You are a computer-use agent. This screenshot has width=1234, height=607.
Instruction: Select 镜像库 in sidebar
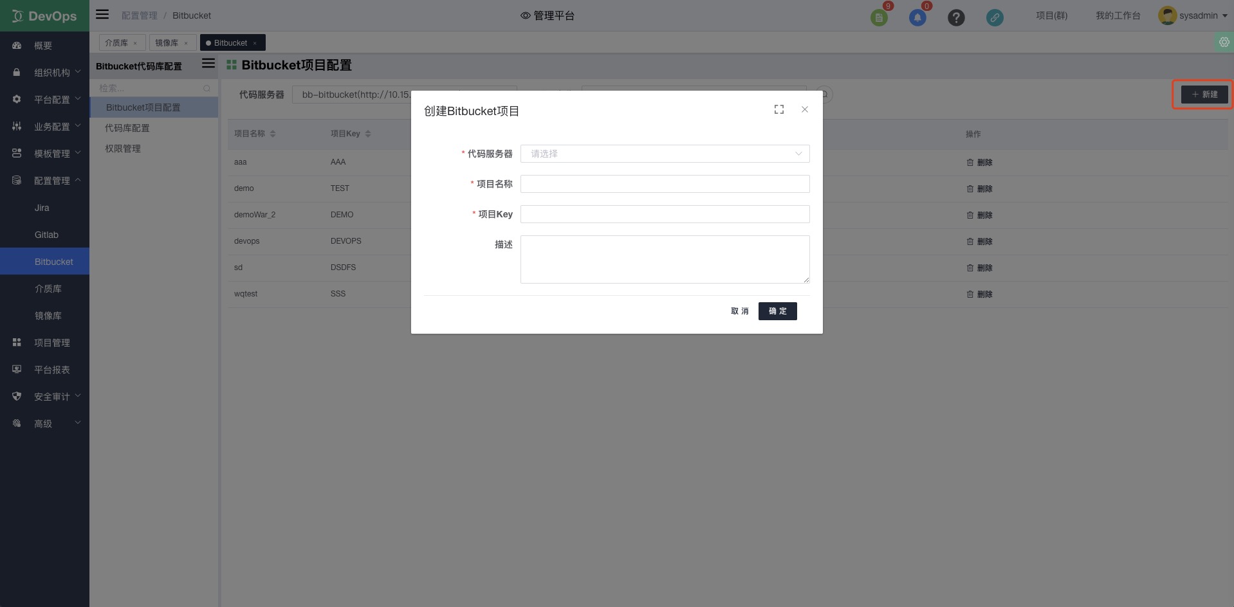point(44,316)
